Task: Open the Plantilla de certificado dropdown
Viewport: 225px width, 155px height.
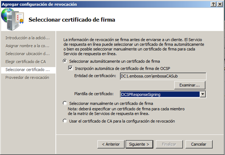Action: point(203,94)
